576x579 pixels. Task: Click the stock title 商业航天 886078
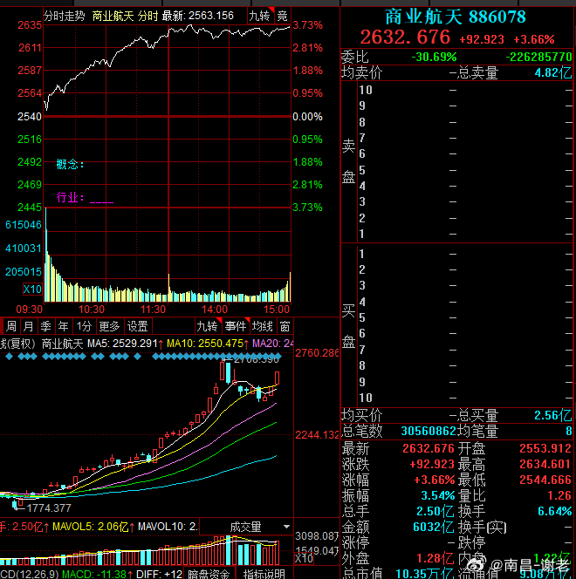456,17
